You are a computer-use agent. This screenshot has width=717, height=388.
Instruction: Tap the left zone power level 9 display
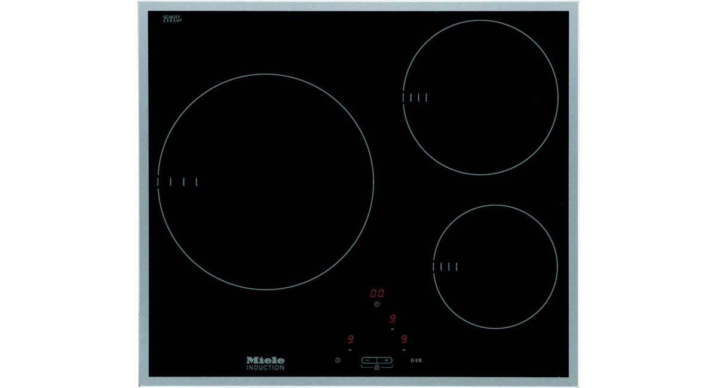click(350, 339)
